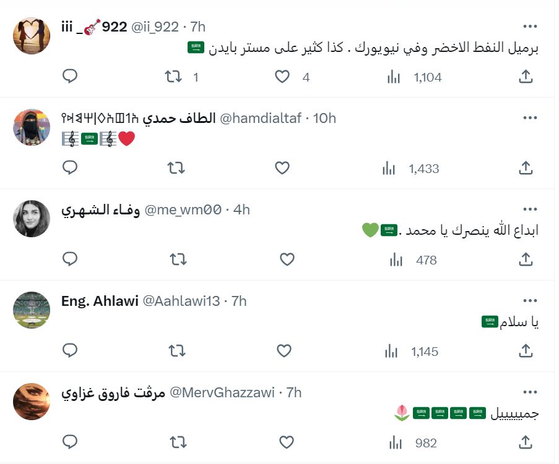Share Eng. Ahlawi's tweet
The width and height of the screenshot is (559, 464).
tap(526, 350)
